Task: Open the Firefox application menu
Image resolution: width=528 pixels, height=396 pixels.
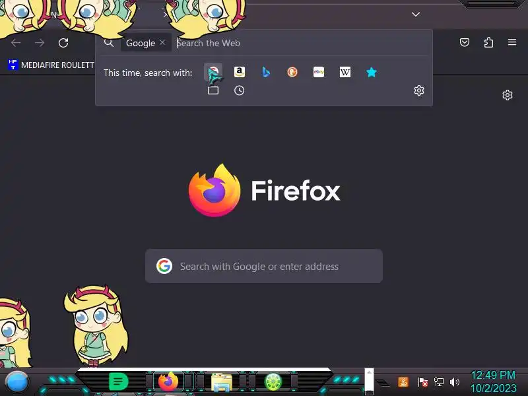Action: tap(512, 42)
